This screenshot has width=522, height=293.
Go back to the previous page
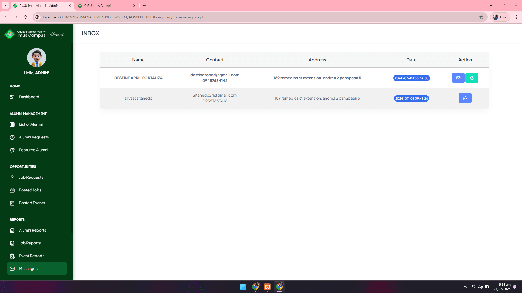pos(6,17)
